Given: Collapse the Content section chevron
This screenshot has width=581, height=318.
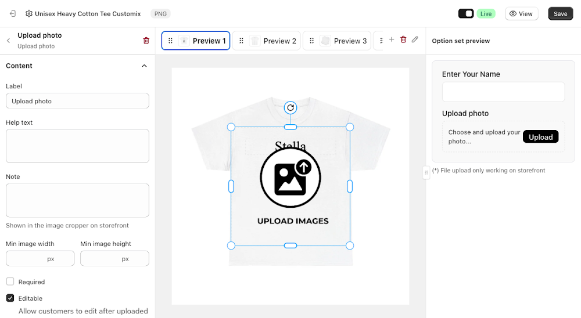Looking at the screenshot, I should click(144, 66).
